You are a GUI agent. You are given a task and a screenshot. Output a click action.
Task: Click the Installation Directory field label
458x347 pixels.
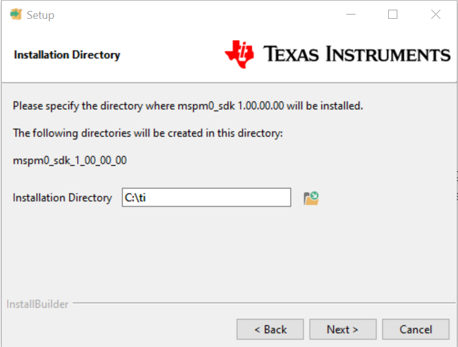coord(62,198)
